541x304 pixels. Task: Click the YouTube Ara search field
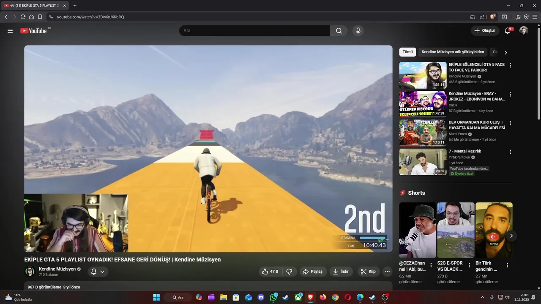point(255,30)
